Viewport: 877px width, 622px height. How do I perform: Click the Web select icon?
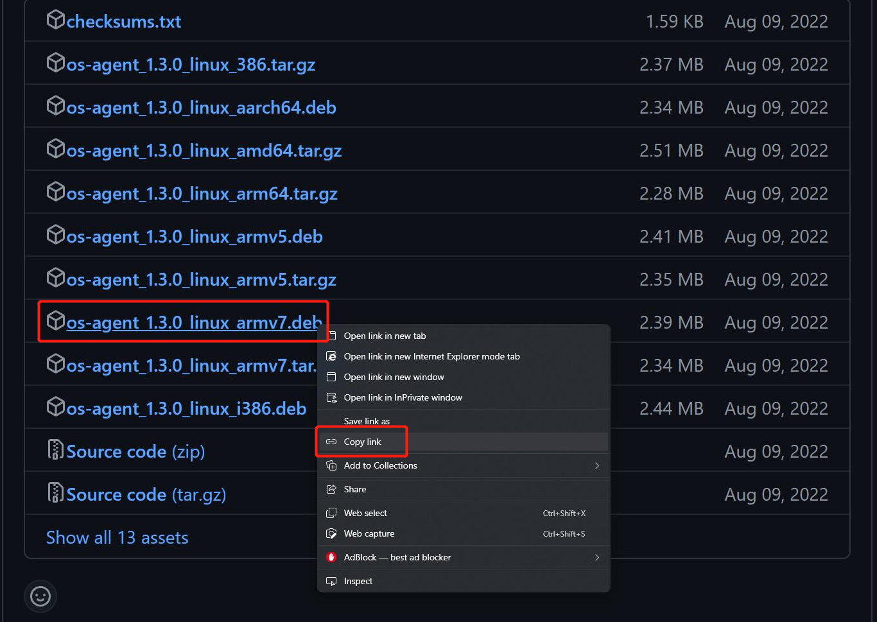(x=331, y=513)
